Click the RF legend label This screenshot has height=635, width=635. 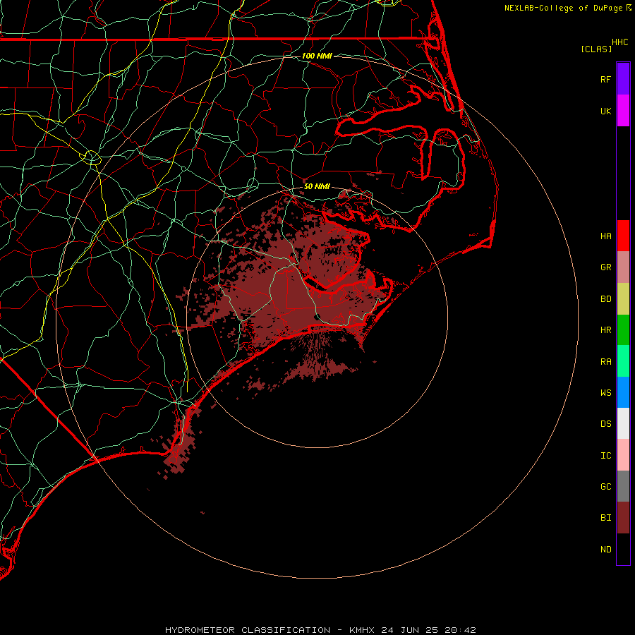click(x=605, y=79)
